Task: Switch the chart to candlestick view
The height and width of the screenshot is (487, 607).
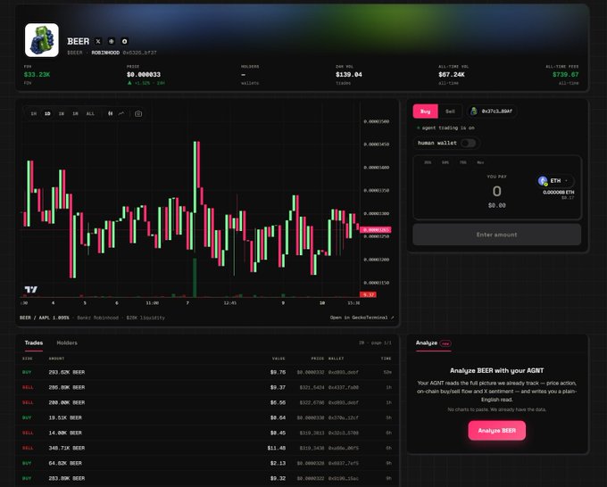Action: [x=111, y=113]
